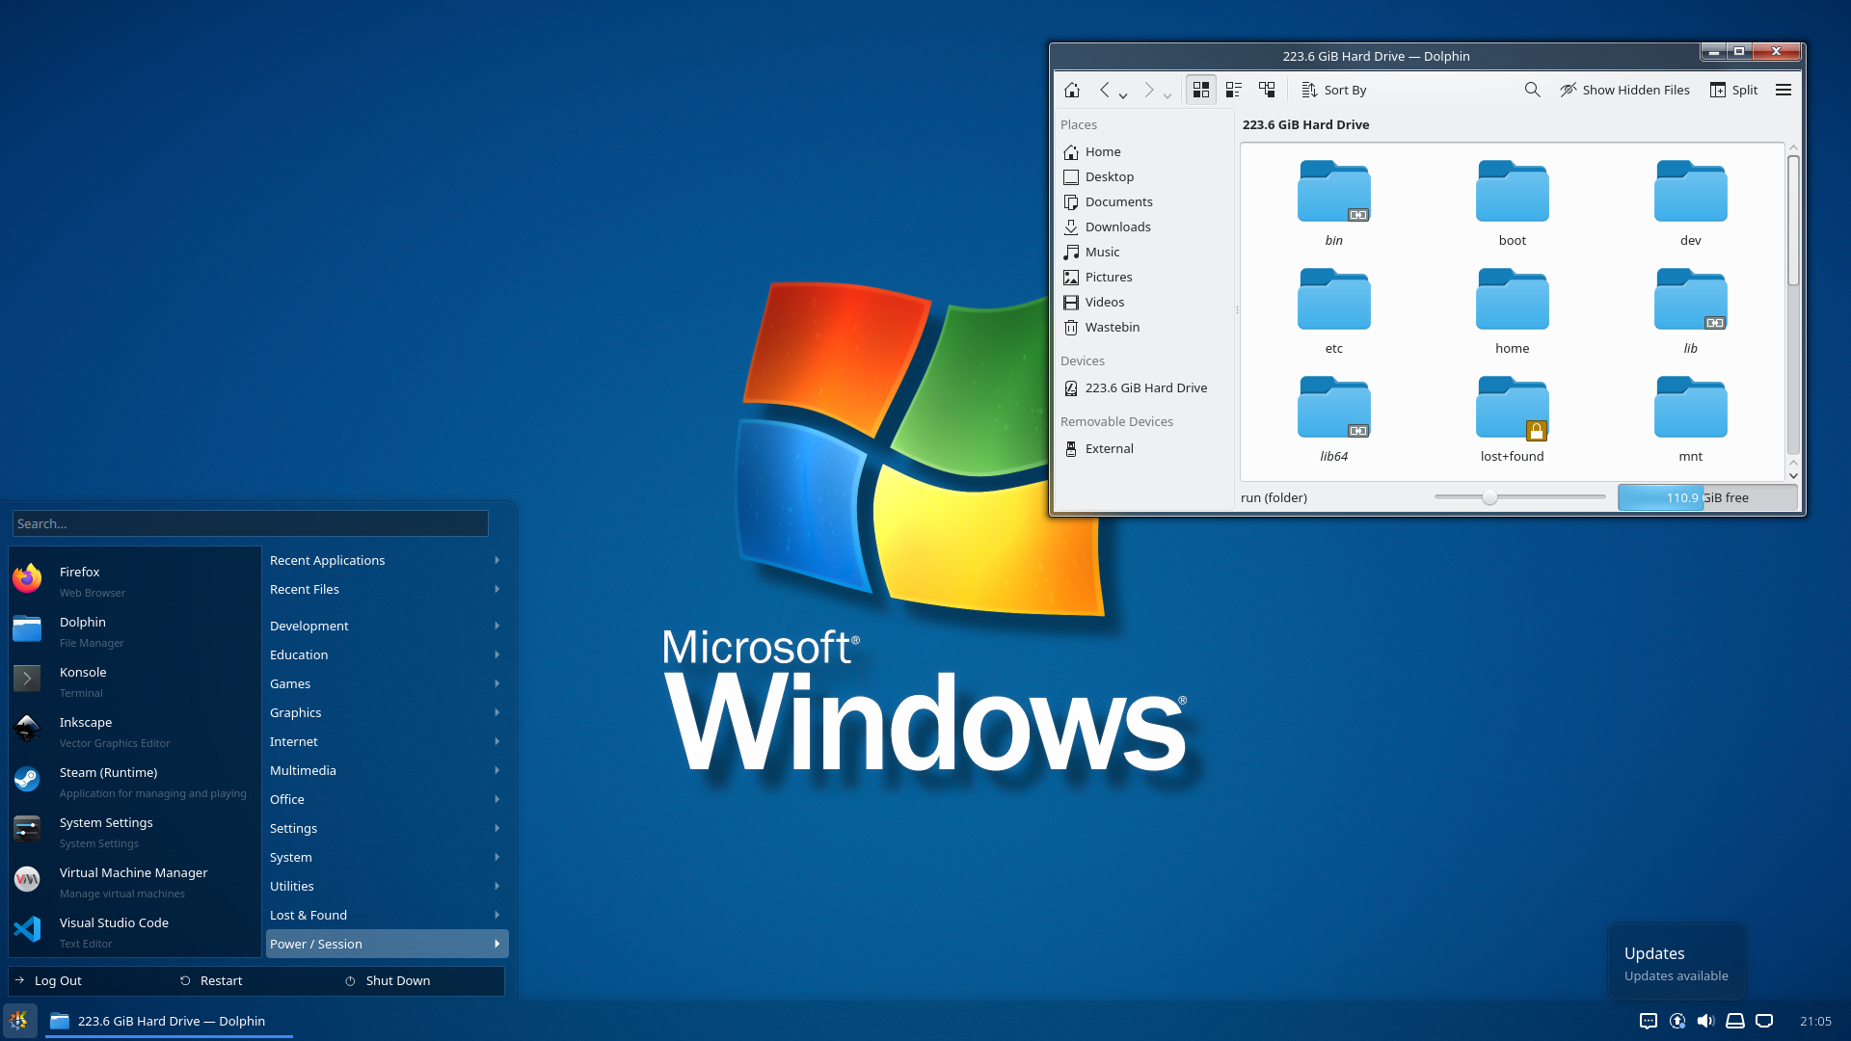Adjust the icon zoom slider in Dolphin
1851x1041 pixels.
[x=1519, y=497]
